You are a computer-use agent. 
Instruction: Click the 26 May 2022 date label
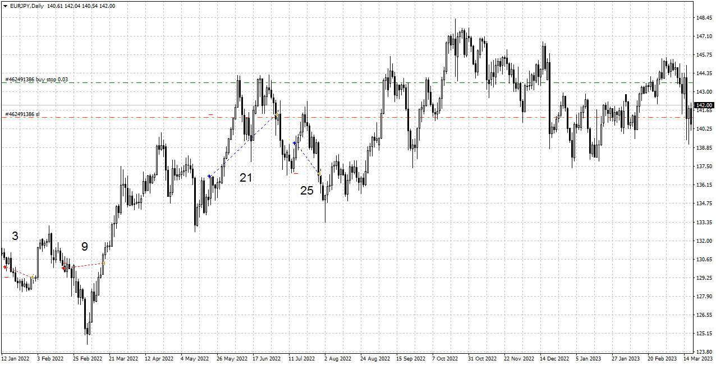232,358
